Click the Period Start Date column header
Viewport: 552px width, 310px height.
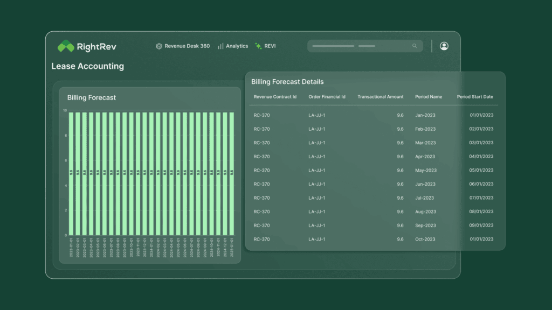[x=475, y=97]
